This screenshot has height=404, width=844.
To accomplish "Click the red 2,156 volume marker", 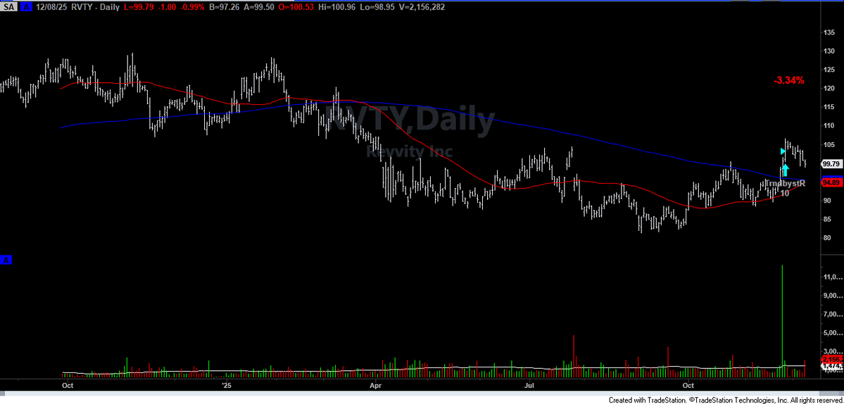I will [x=831, y=359].
